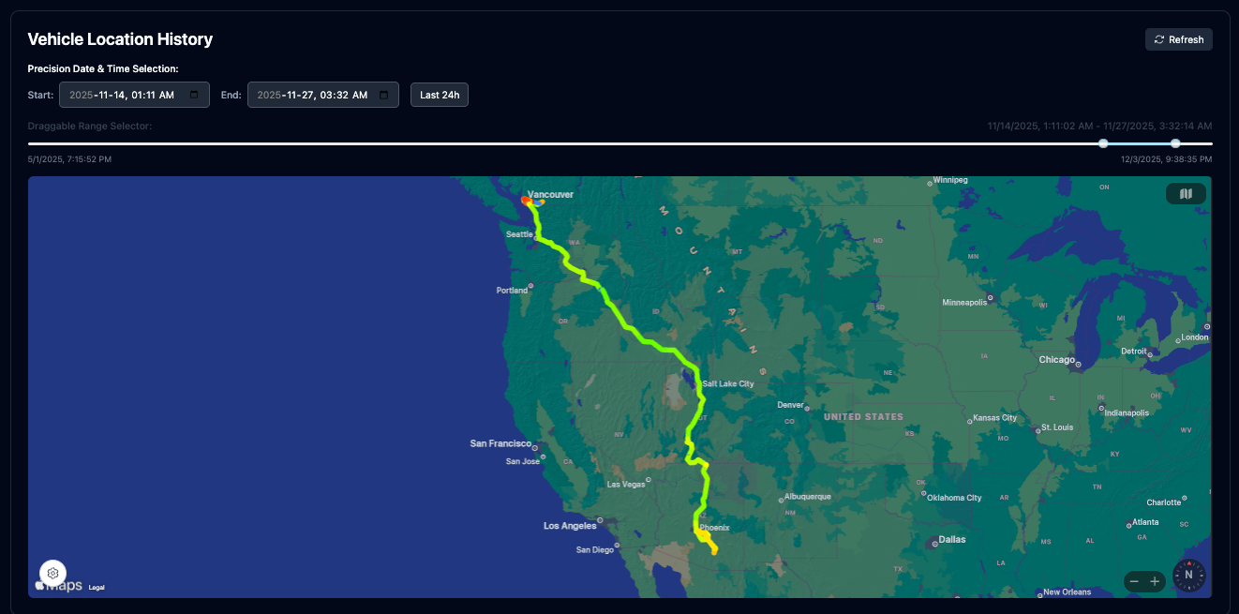
Task: Open the map style selector icon
Action: pos(1186,193)
